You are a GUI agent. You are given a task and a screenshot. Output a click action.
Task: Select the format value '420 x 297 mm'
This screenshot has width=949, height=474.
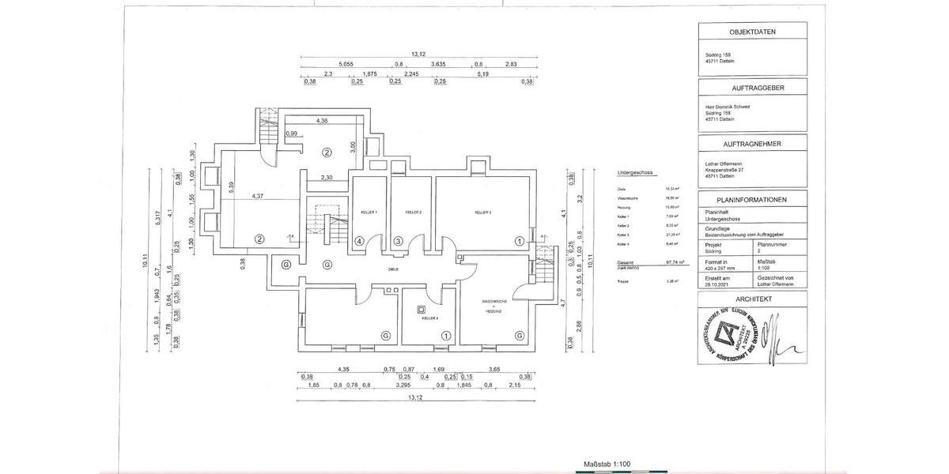718,268
